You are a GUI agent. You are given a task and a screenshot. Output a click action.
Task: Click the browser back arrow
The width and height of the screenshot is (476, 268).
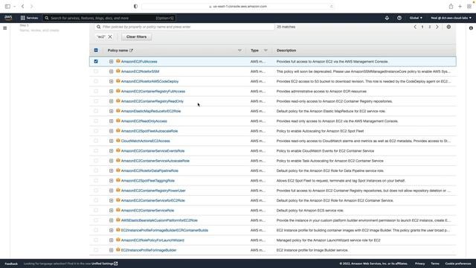click(23, 6)
